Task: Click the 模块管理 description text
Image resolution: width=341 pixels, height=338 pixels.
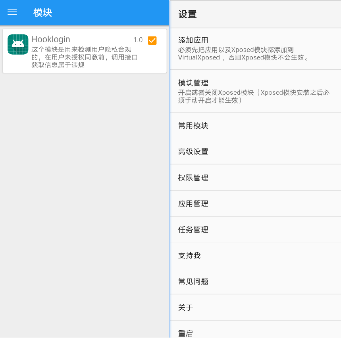Action: [254, 96]
